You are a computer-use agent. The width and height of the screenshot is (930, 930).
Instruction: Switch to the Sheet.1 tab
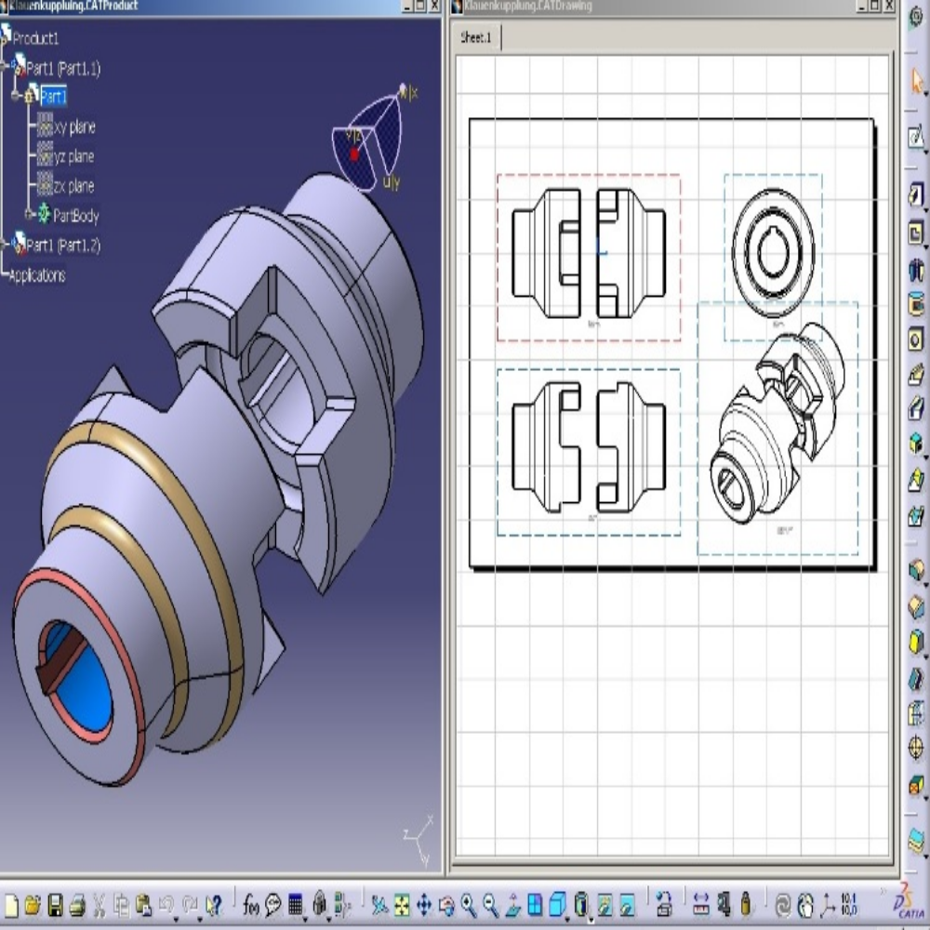pos(479,37)
